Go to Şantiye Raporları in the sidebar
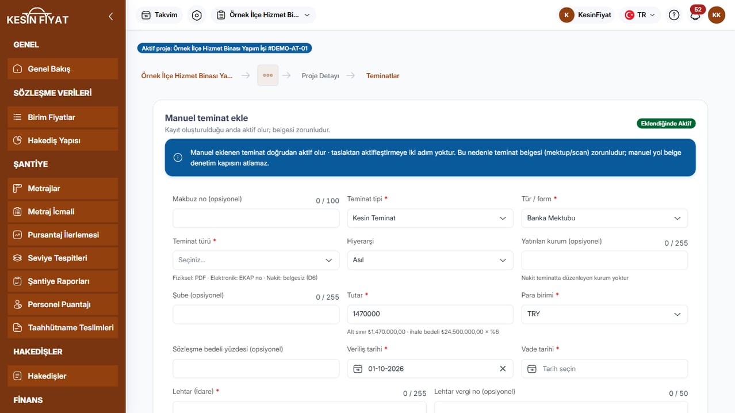The width and height of the screenshot is (735, 413). pyautogui.click(x=63, y=281)
